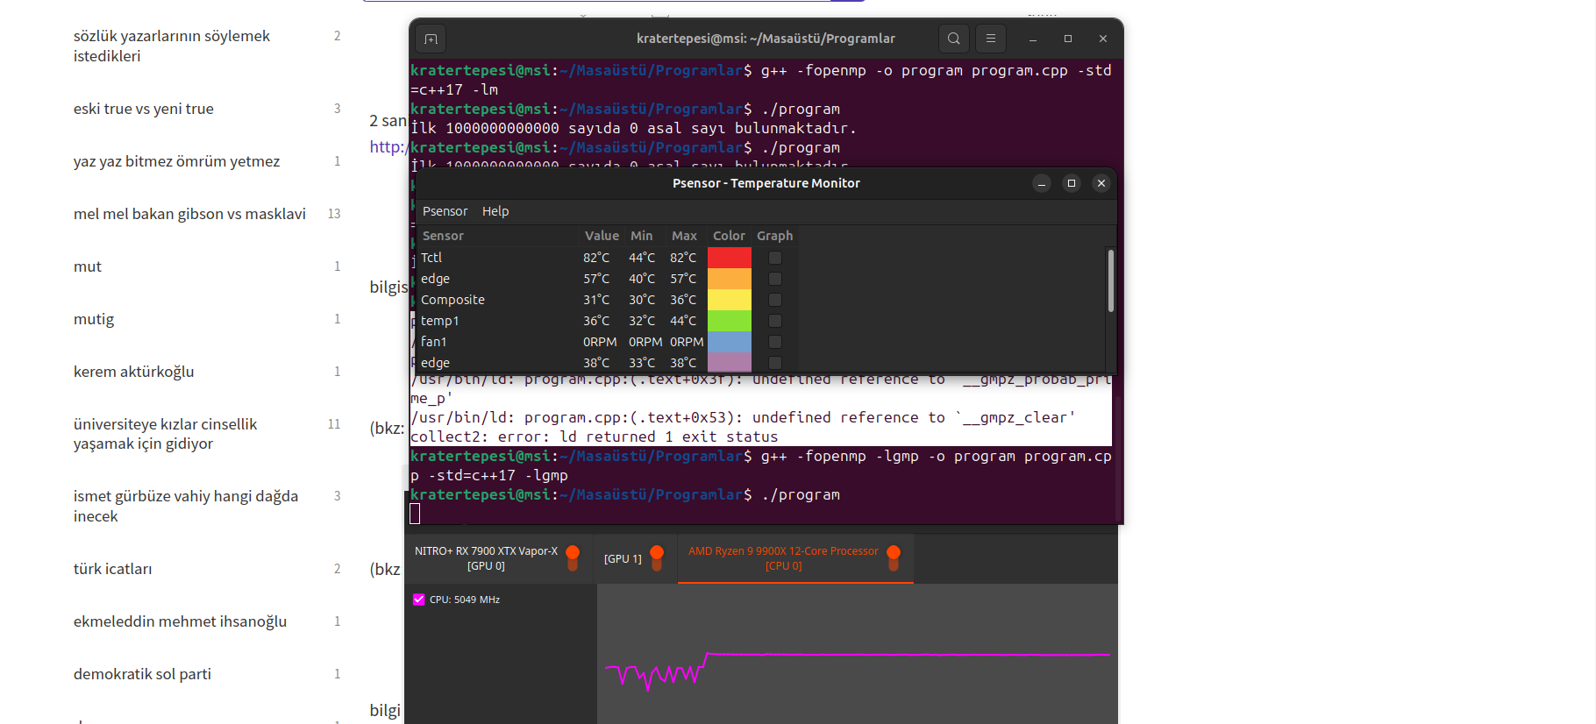
Task: Toggle the GPU 0 tab's orange switch
Action: tap(574, 557)
